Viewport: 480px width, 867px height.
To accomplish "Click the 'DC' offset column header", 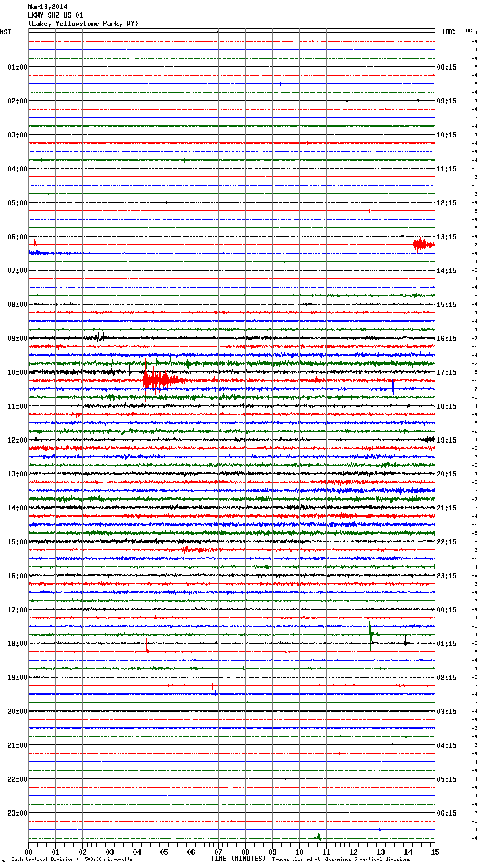I will [x=469, y=30].
